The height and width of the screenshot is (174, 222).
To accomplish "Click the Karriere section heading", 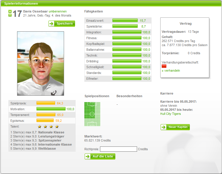I will [167, 93].
